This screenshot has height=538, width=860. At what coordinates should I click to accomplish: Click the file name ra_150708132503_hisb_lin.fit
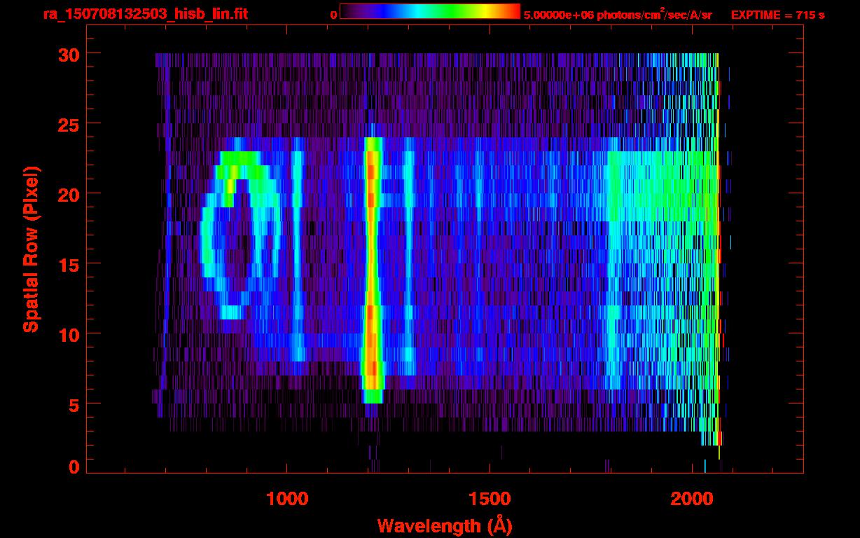pos(145,14)
